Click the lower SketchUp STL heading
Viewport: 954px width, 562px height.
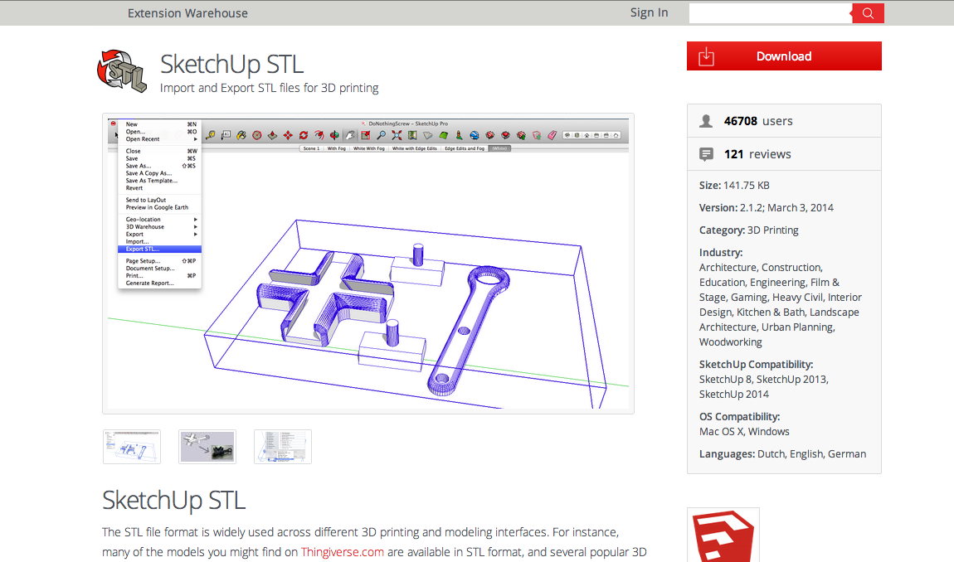pos(174,500)
